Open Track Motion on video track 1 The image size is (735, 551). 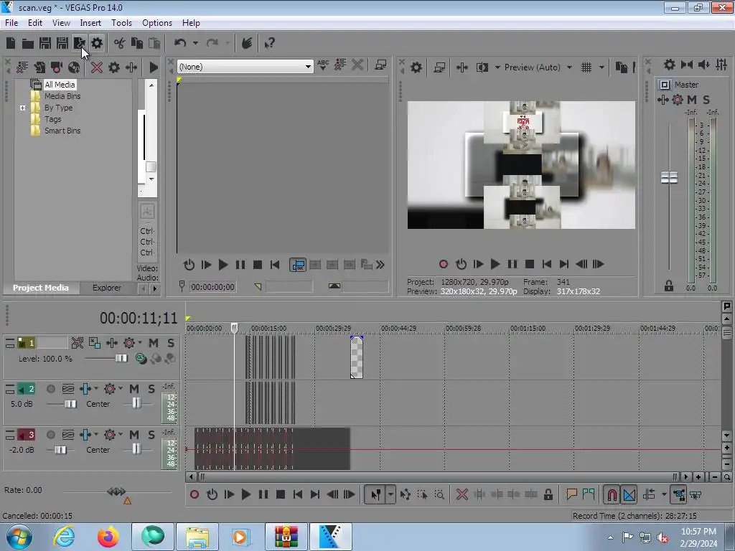click(x=94, y=343)
